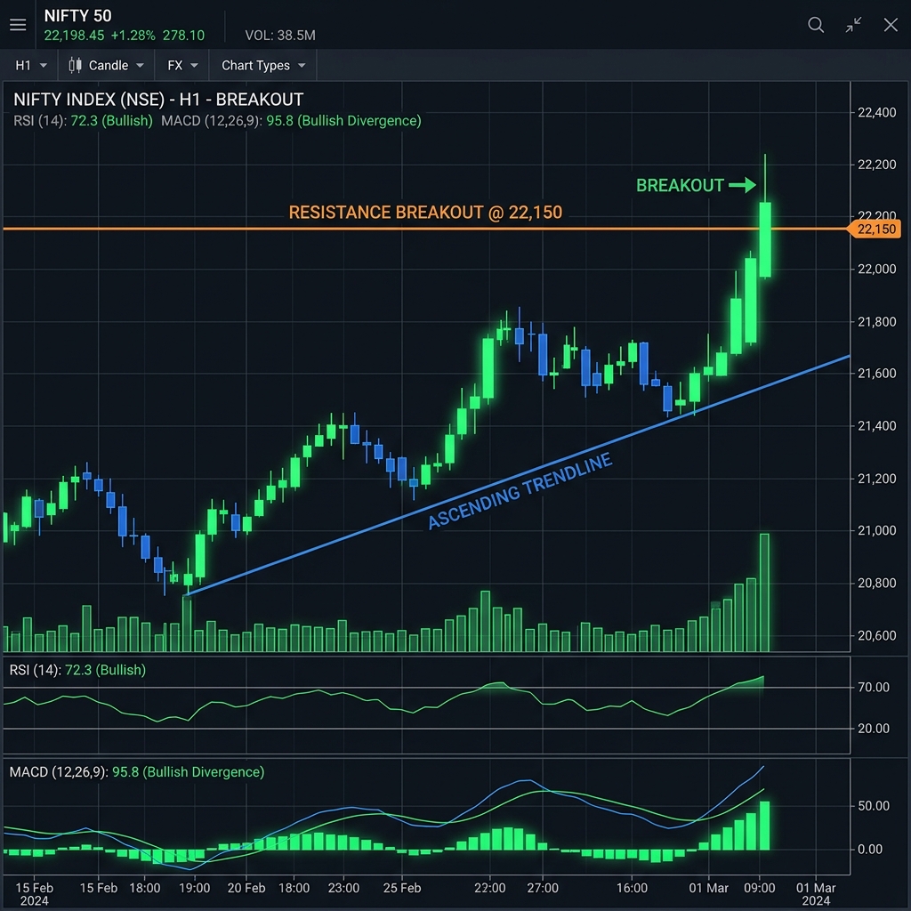Click the latest breakout candle
The height and width of the screenshot is (911, 911).
tap(765, 239)
